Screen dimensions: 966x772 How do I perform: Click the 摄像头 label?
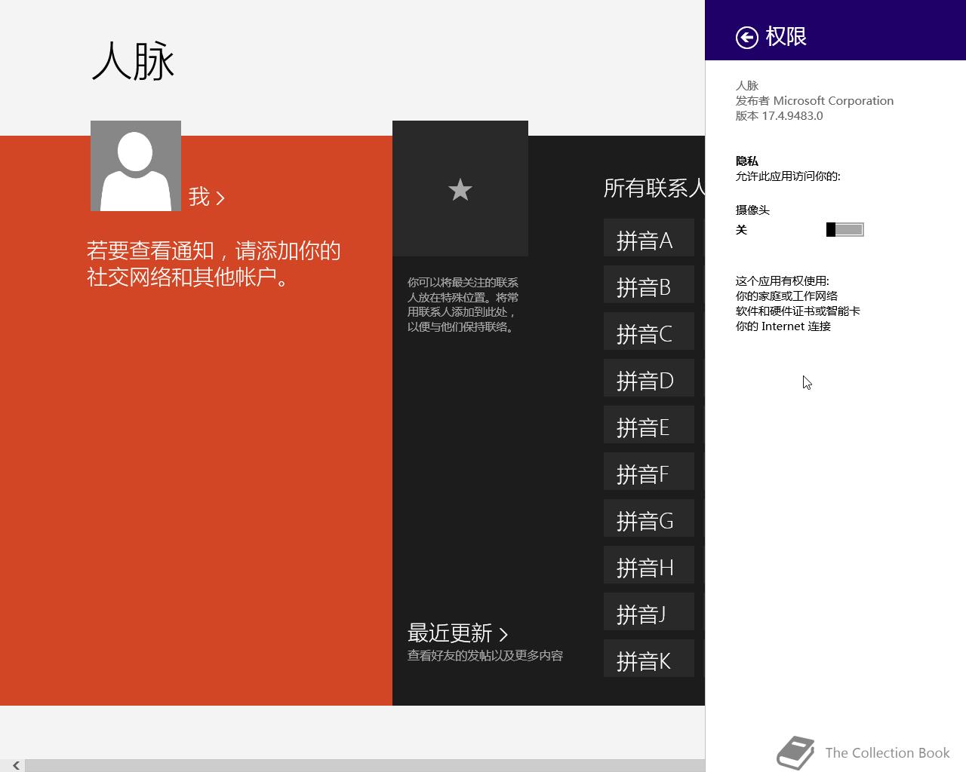752,210
